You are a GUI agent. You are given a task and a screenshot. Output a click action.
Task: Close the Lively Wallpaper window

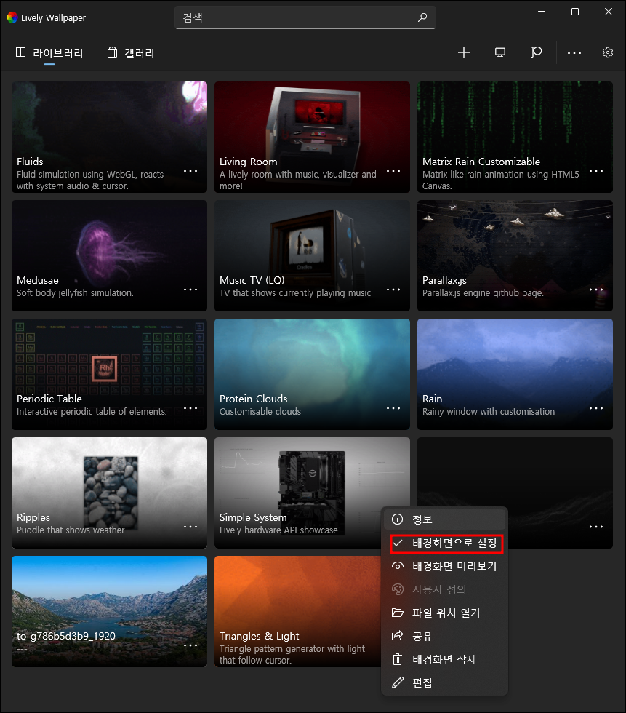[x=609, y=12]
